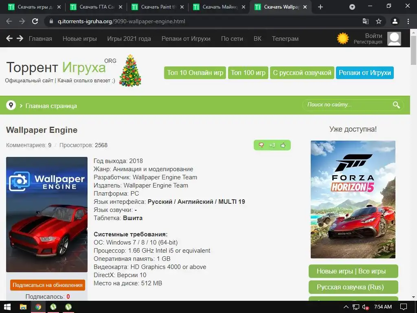The width and height of the screenshot is (417, 313).
Task: Click the user avatar icon
Action: coord(394,39)
